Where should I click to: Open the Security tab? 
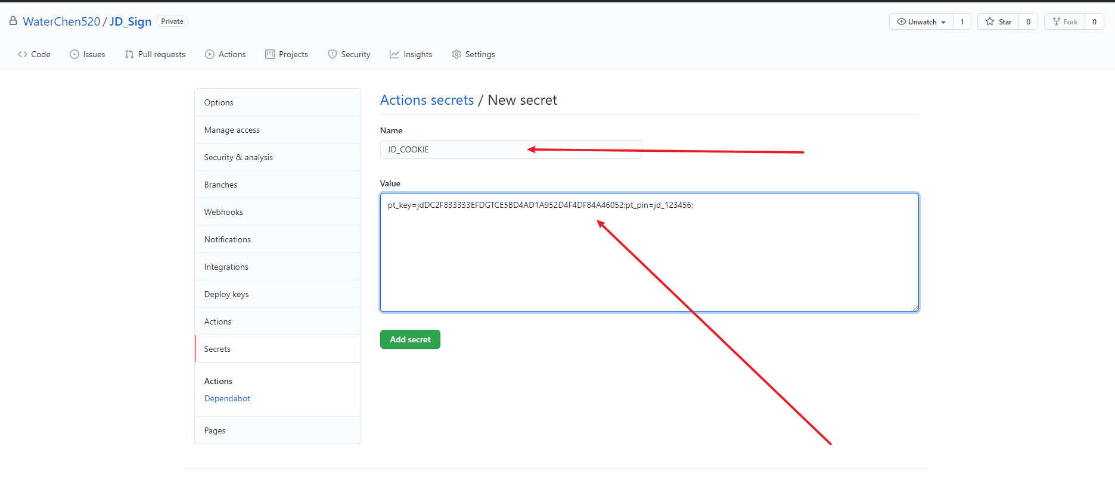[349, 54]
